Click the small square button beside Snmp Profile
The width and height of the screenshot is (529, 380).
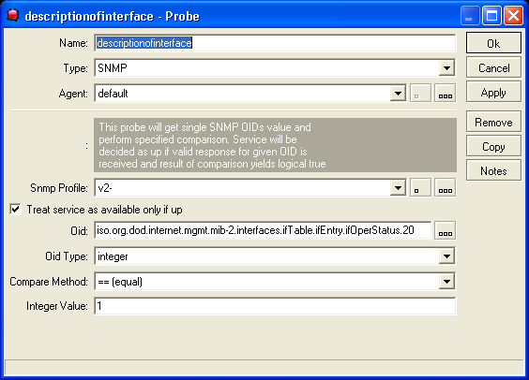[420, 188]
